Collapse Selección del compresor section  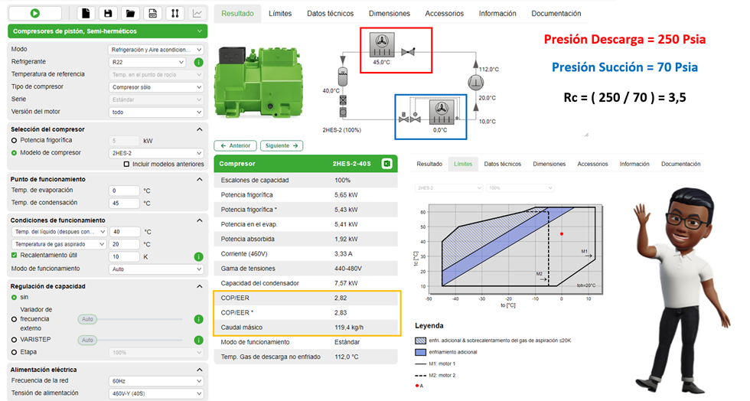[x=200, y=129]
